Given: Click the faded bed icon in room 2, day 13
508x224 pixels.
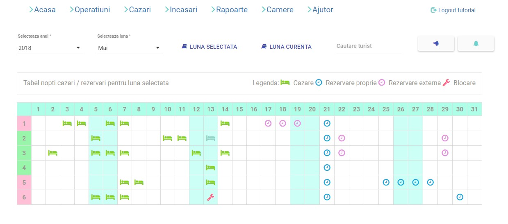Looking at the screenshot, I should pos(211,138).
